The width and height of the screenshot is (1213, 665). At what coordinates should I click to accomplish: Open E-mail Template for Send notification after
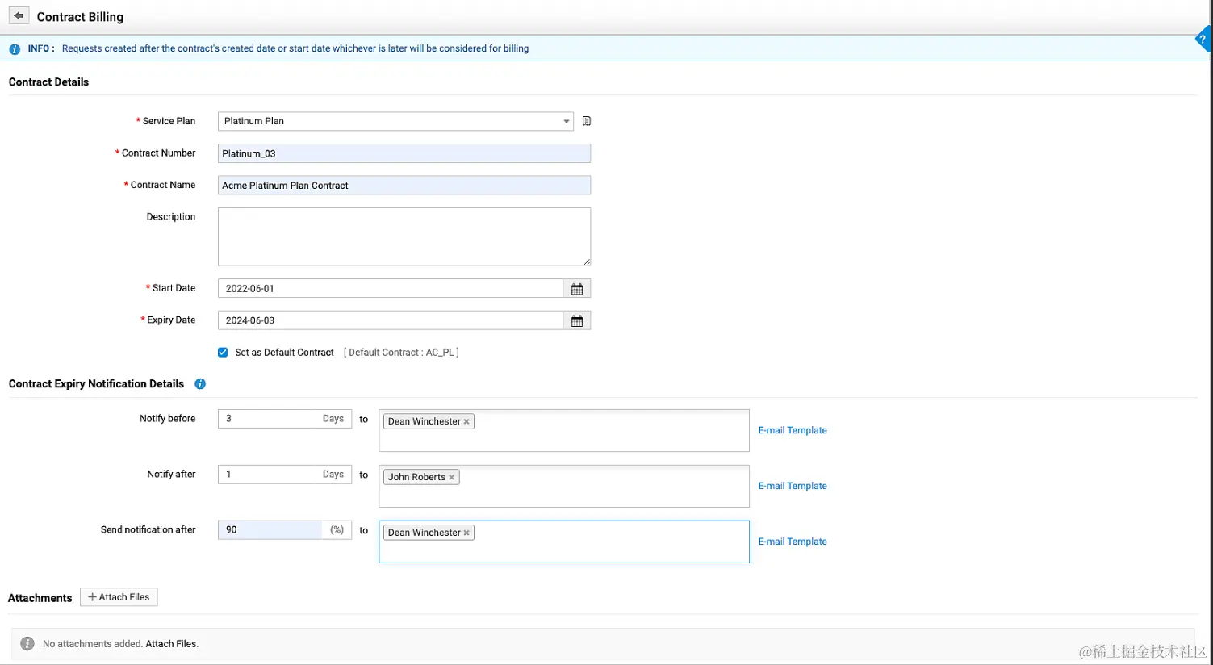tap(792, 541)
